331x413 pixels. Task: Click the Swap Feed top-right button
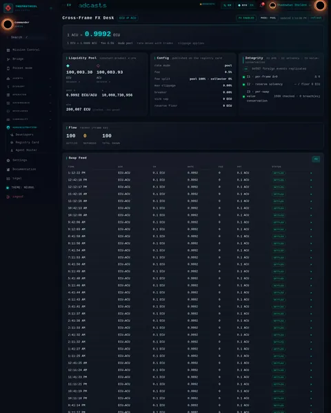pyautogui.click(x=316, y=159)
